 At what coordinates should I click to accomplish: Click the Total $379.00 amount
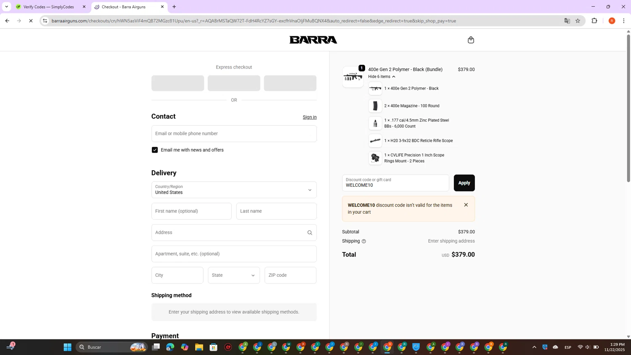pyautogui.click(x=463, y=255)
